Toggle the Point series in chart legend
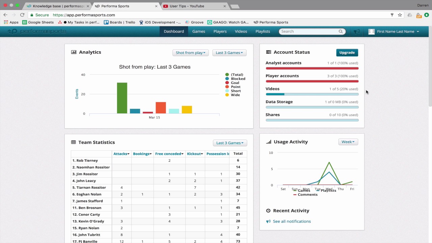 pos(233,87)
